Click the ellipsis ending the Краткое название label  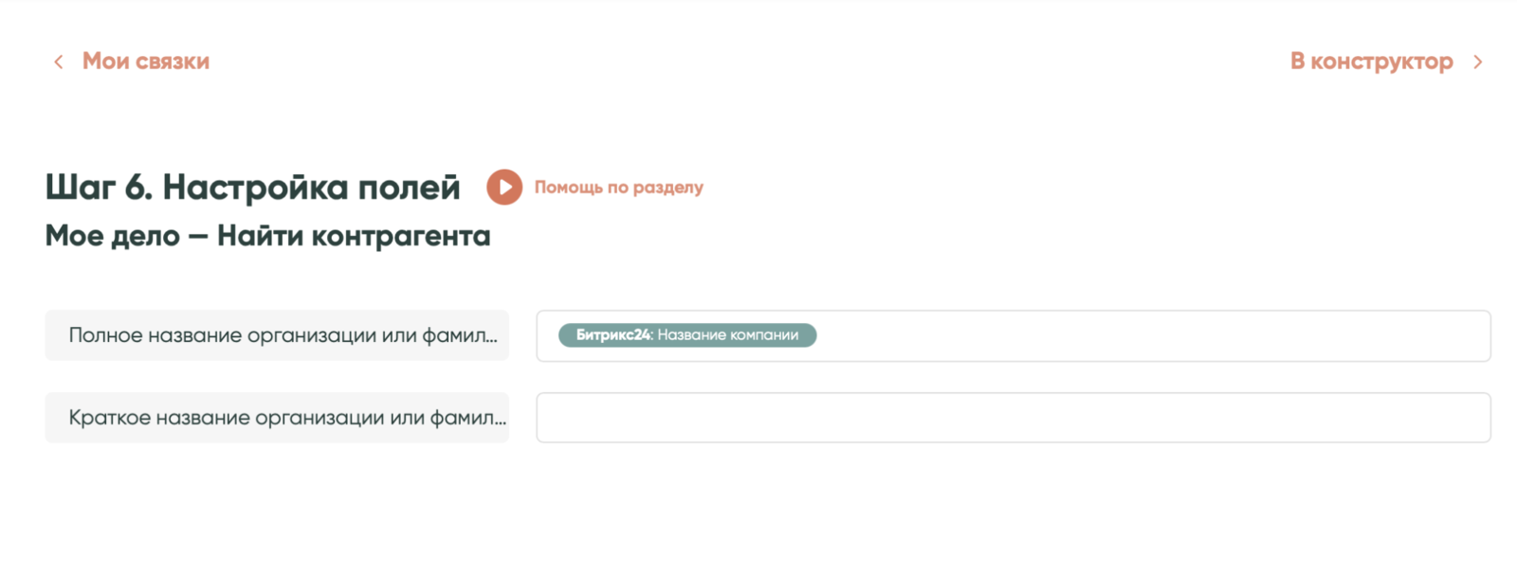tap(499, 421)
